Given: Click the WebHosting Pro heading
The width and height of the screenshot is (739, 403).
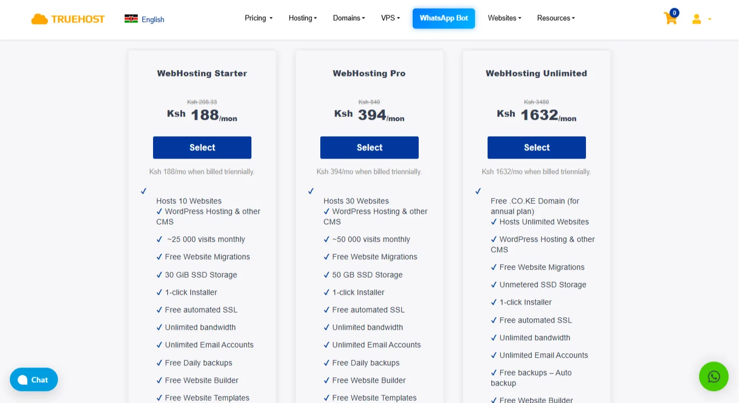Looking at the screenshot, I should (369, 73).
